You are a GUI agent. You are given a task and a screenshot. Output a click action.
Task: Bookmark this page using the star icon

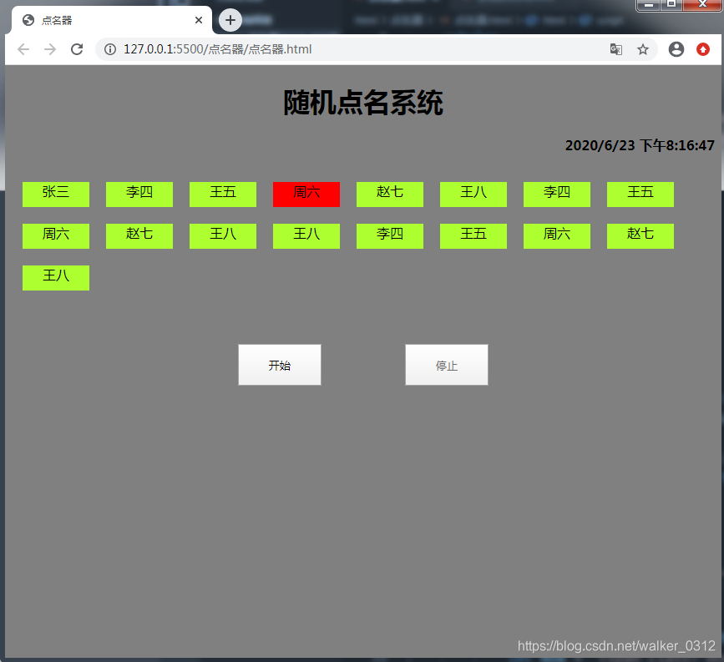(x=643, y=49)
